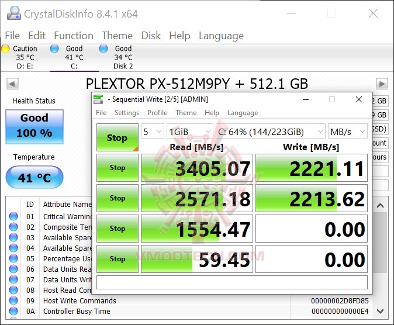Screen dimensions: 394x325
Task: Click scroll down arrow in attribute list
Action: tap(380, 311)
